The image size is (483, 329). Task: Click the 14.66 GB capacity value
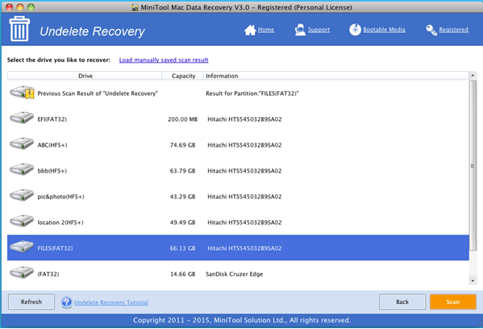(183, 274)
